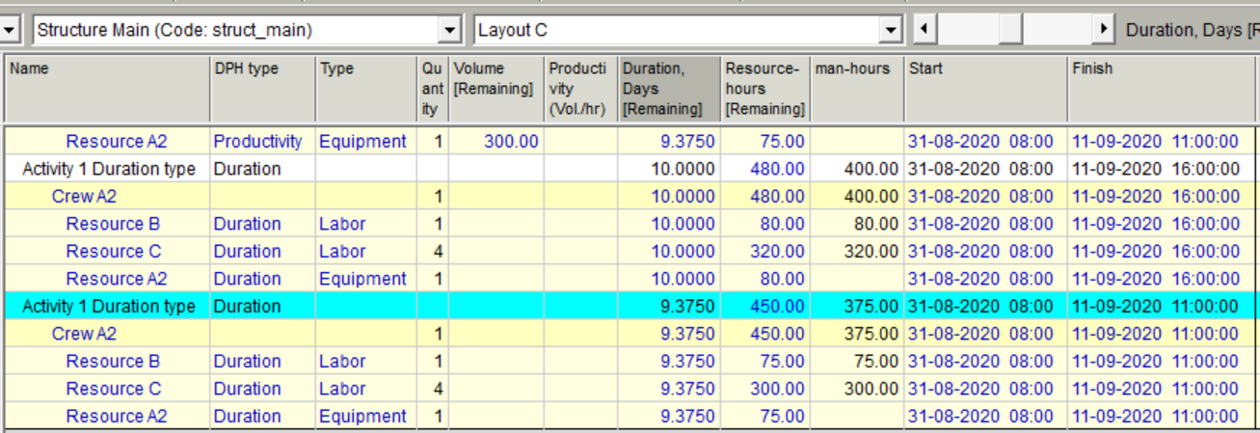Click the Productivity cell in DPH type column
Viewport: 1260px width, 433px height.
pos(262,142)
